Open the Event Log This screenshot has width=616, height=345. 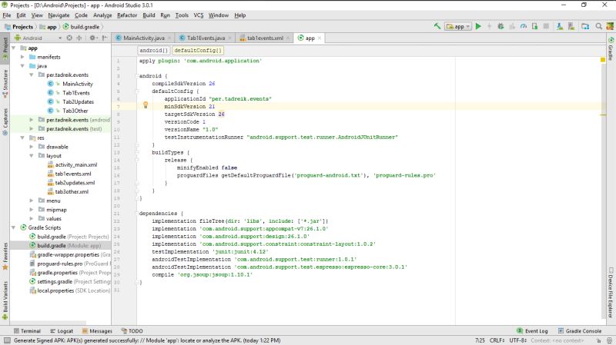tap(532, 331)
